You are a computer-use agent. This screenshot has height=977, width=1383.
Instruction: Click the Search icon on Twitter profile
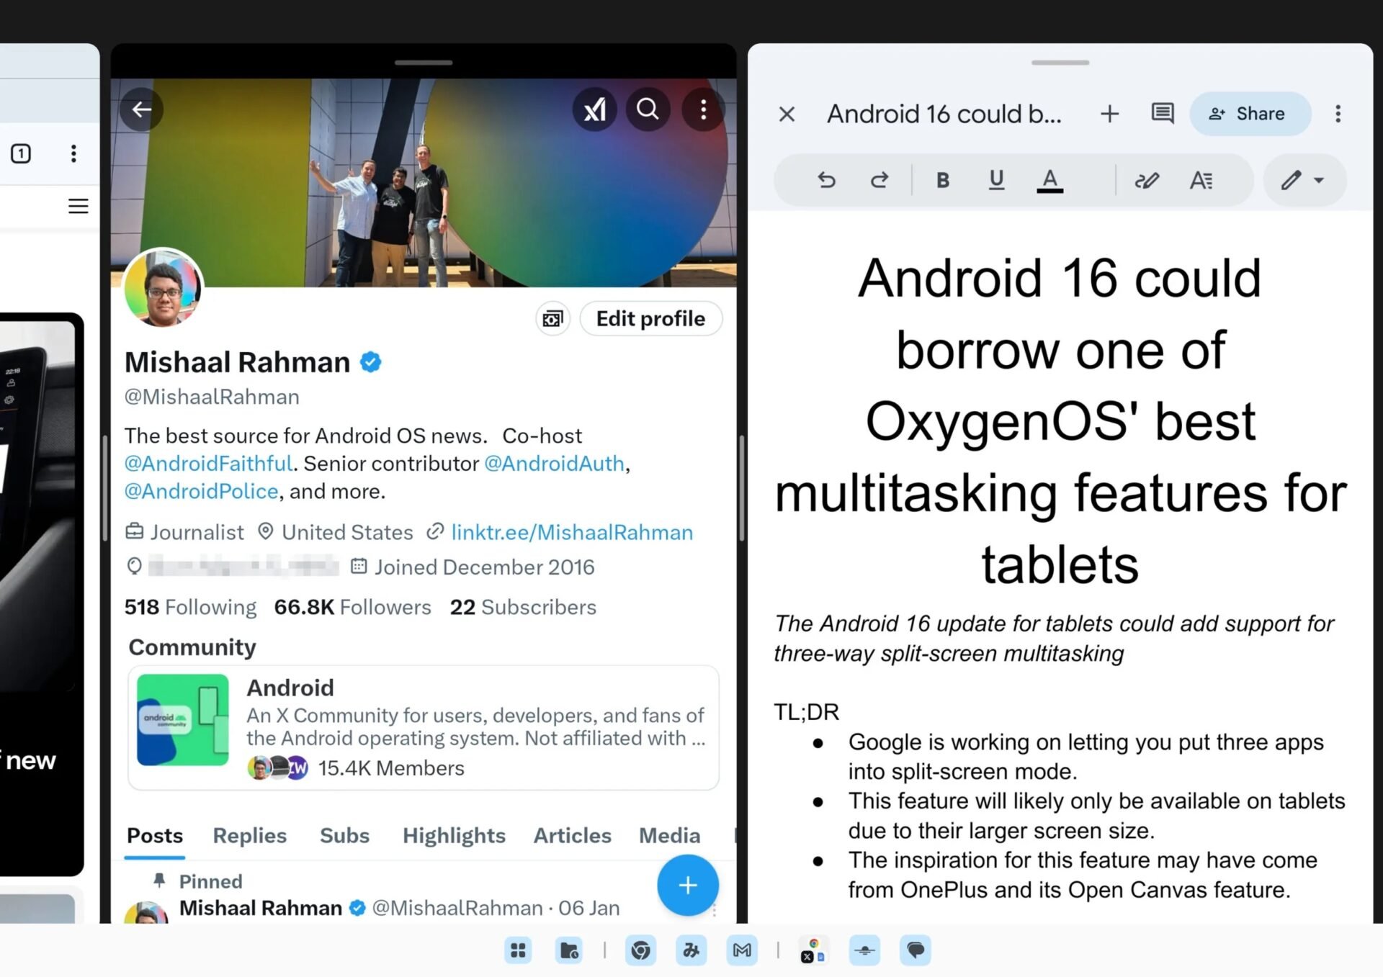(x=648, y=109)
